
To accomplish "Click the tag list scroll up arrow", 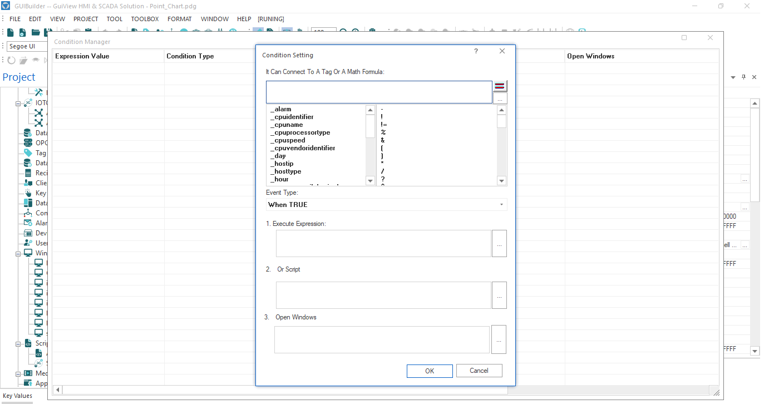I will 370,110.
